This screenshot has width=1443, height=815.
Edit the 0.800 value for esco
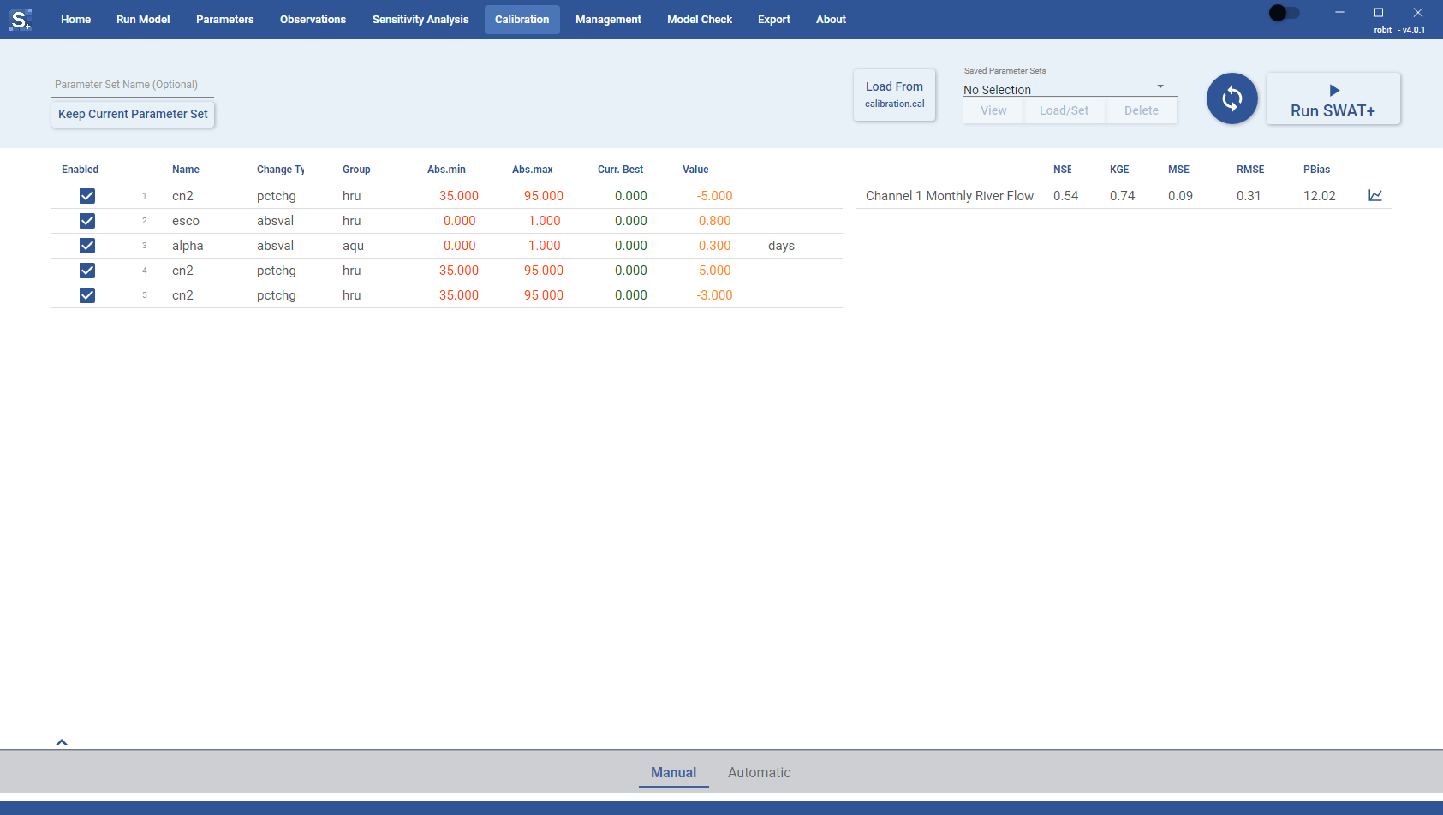click(714, 221)
